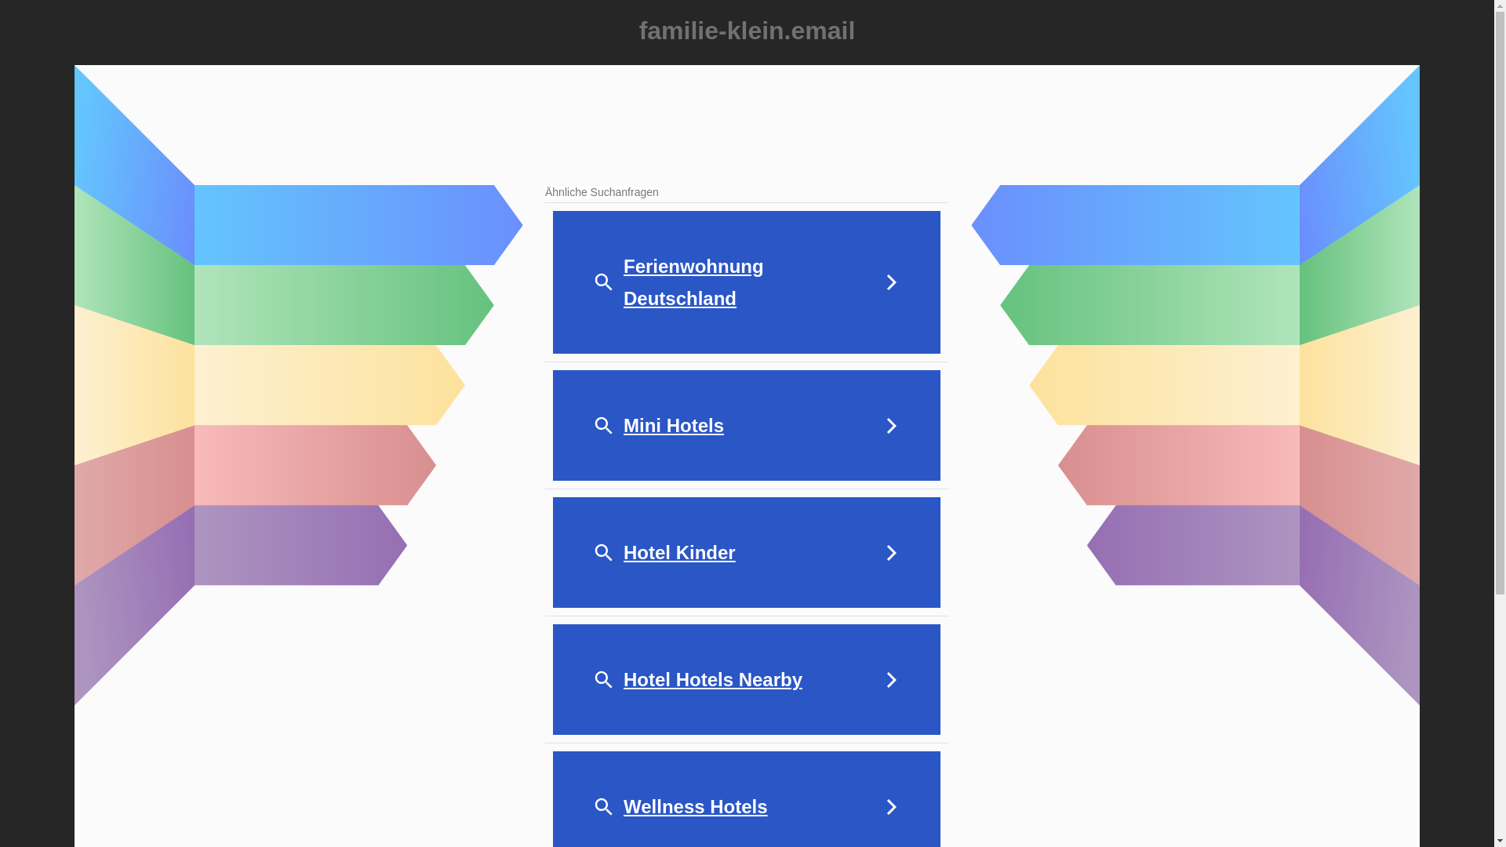Click search icon beside Hotel Hotels Nearby

point(603,680)
